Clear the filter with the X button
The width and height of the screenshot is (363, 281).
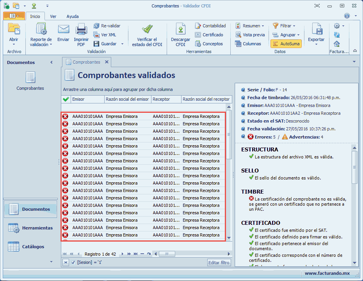(66, 263)
